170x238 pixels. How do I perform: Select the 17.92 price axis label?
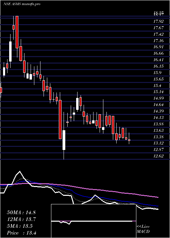[158, 21]
